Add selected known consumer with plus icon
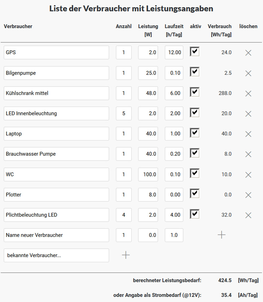The height and width of the screenshot is (302, 263). pyautogui.click(x=126, y=255)
